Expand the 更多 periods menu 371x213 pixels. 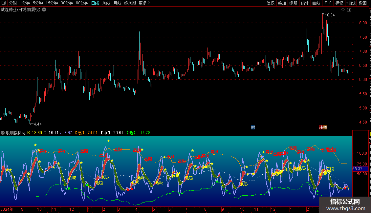coord(144,3)
